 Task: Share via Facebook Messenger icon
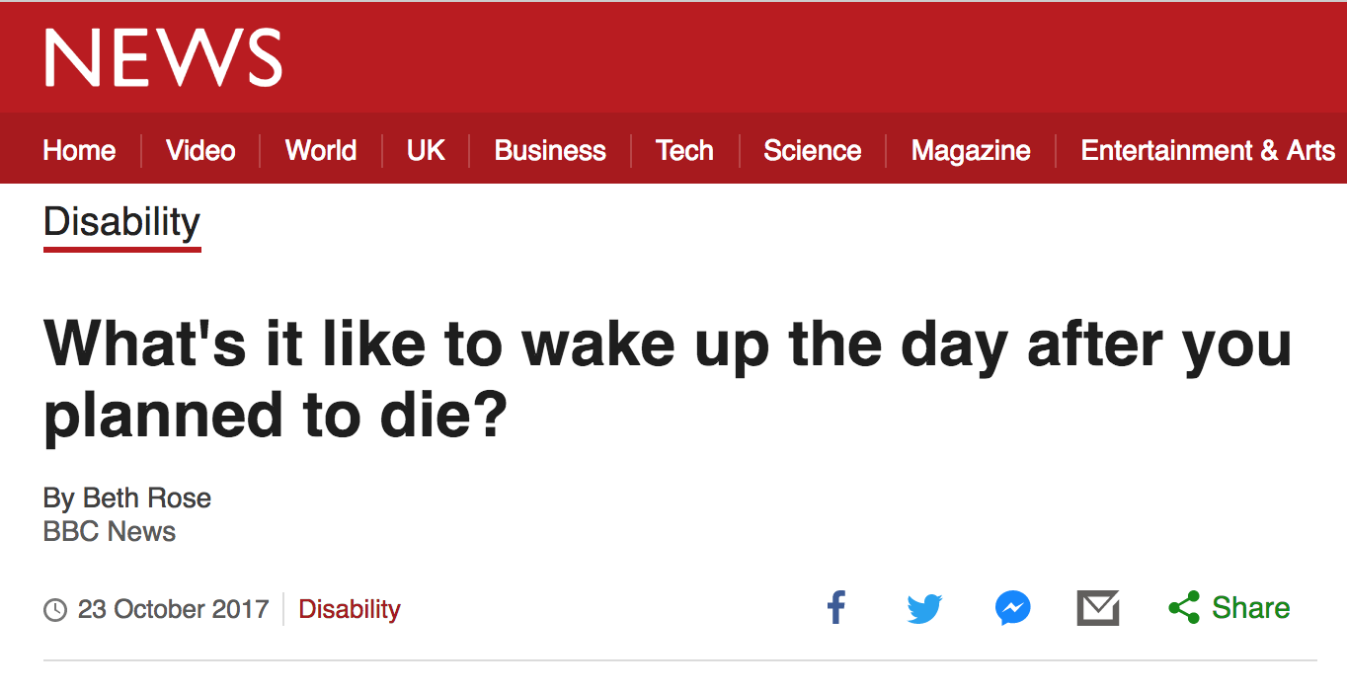1013,608
